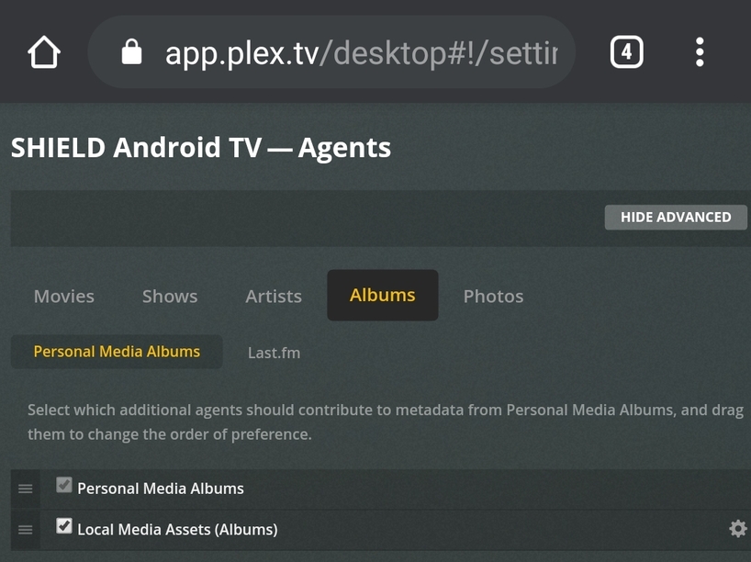Click drag handle for Personal Media Albums
Image resolution: width=751 pixels, height=562 pixels.
click(26, 489)
